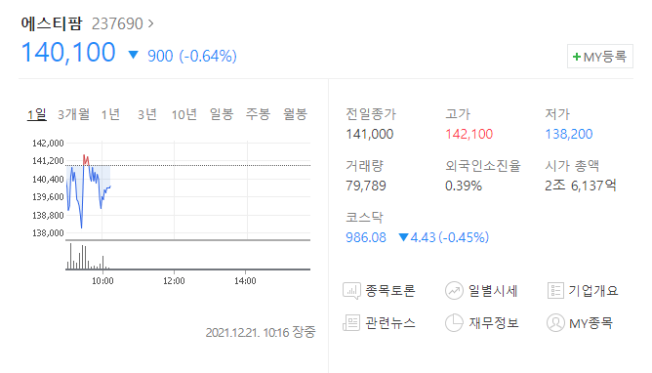Open the 관련뉴스 link

tap(390, 322)
